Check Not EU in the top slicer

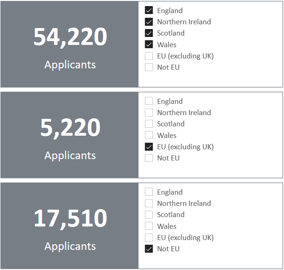[149, 67]
